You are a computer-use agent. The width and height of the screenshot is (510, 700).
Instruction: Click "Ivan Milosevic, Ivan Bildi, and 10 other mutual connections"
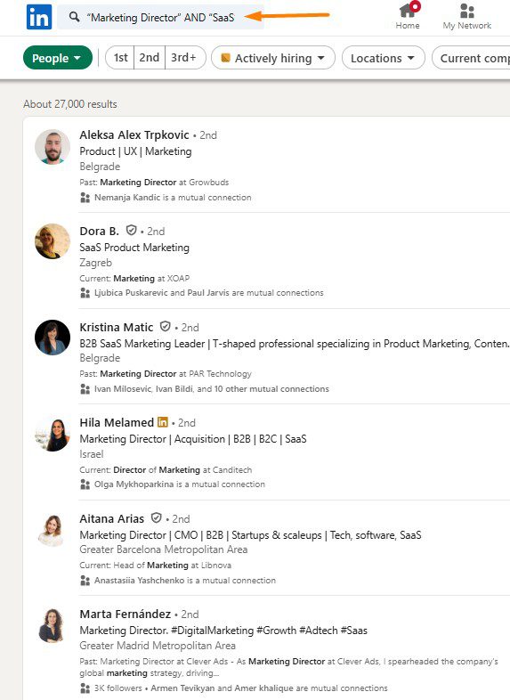(212, 389)
